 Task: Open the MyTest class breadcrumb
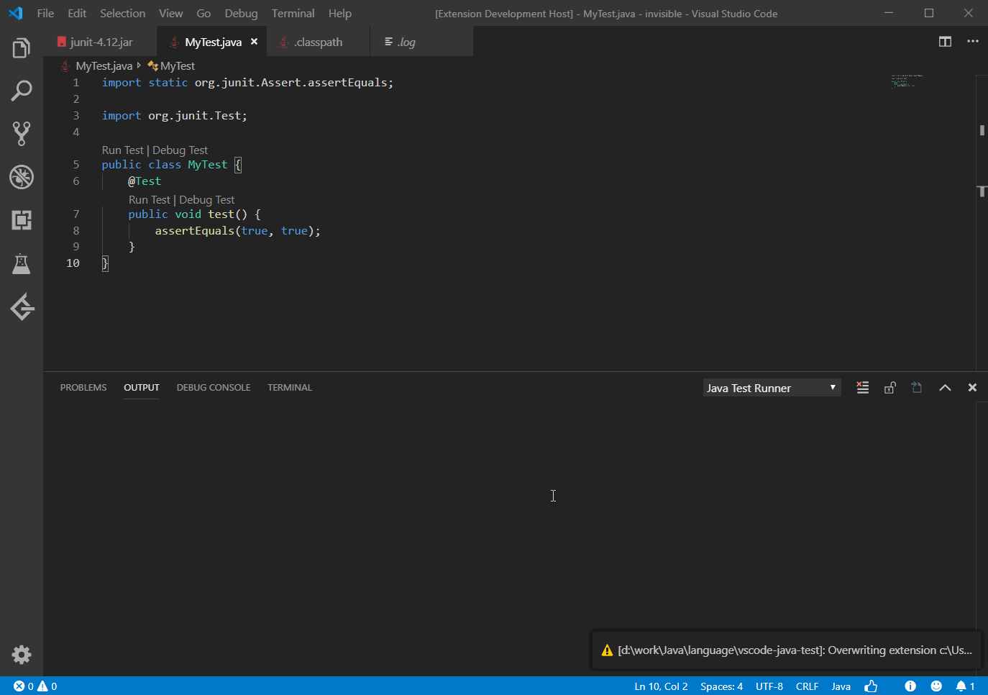pos(171,66)
